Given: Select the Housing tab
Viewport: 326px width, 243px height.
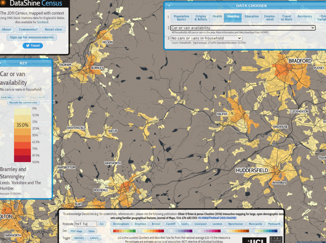Looking at the screenshot, I should [233, 18].
